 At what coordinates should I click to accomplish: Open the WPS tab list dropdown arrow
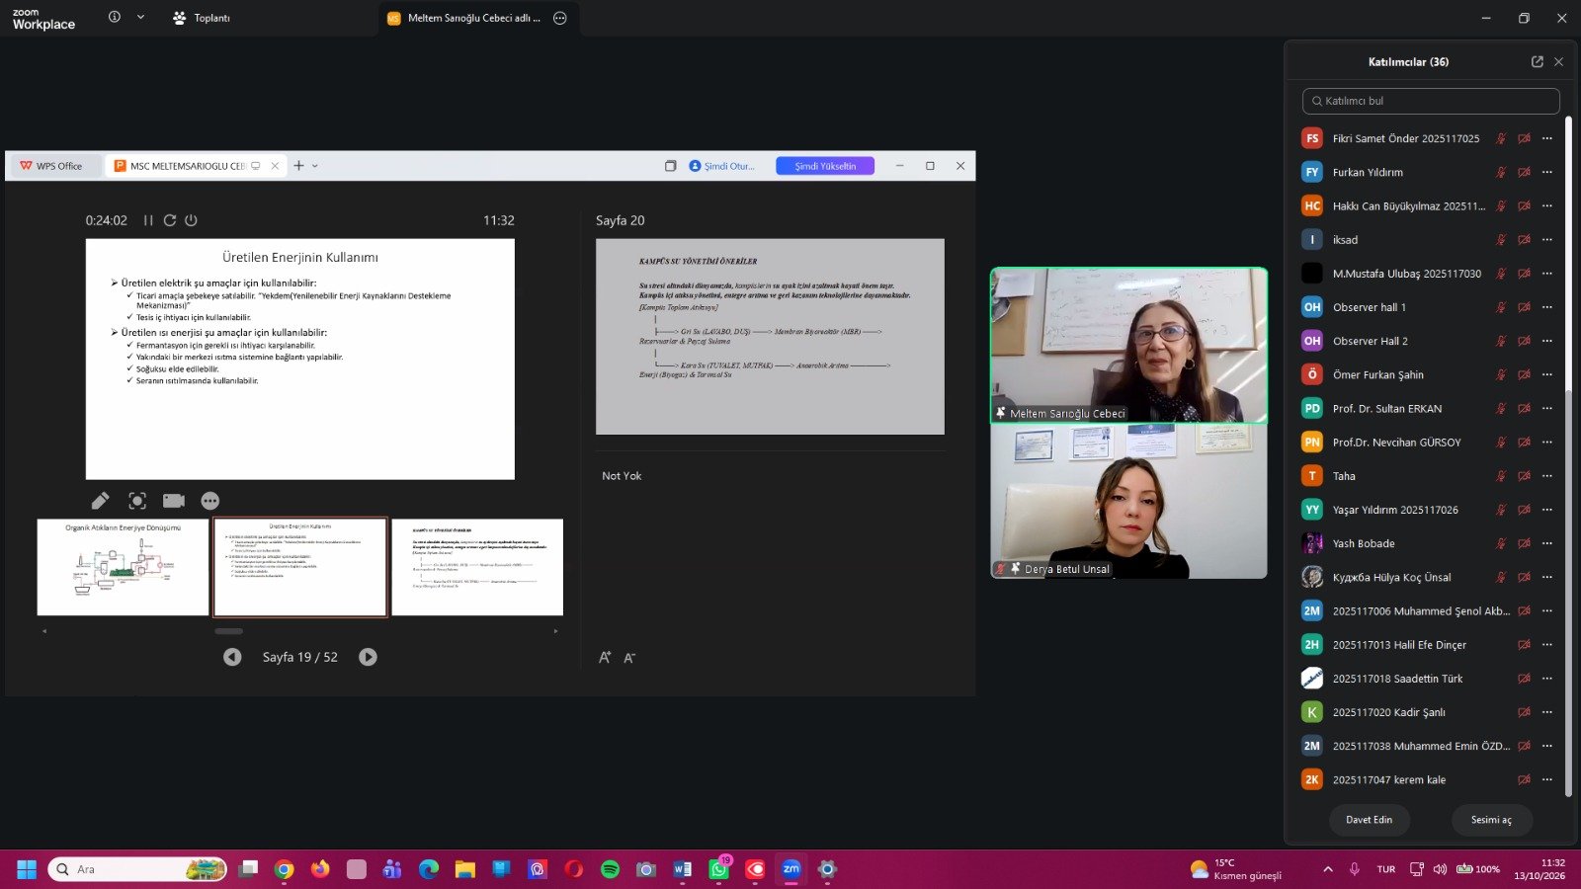[x=315, y=166]
